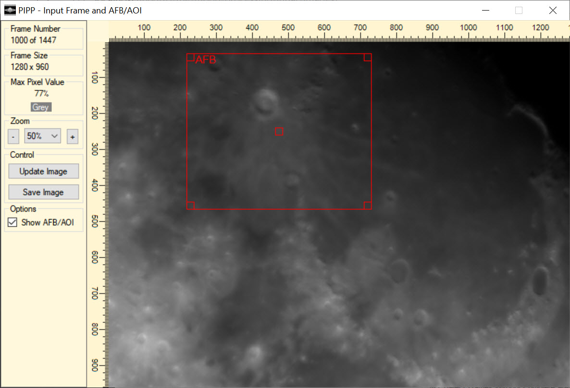This screenshot has width=570, height=388.
Task: Open the 50% zoom level dropdown
Action: click(43, 136)
